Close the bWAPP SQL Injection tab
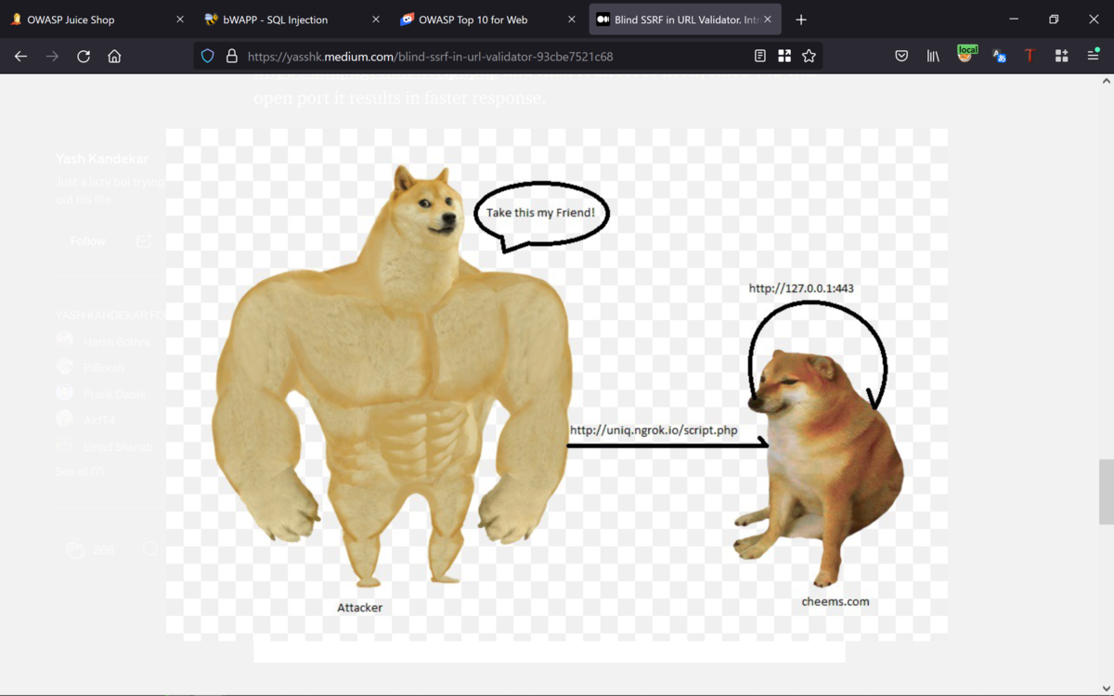Viewport: 1114px width, 696px height. 376,19
